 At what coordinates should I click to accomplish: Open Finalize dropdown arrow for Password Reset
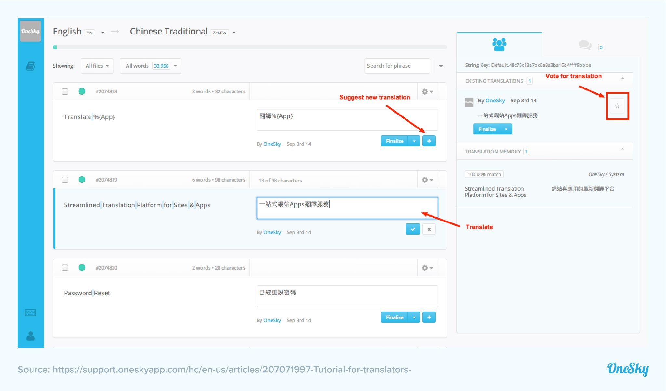414,317
